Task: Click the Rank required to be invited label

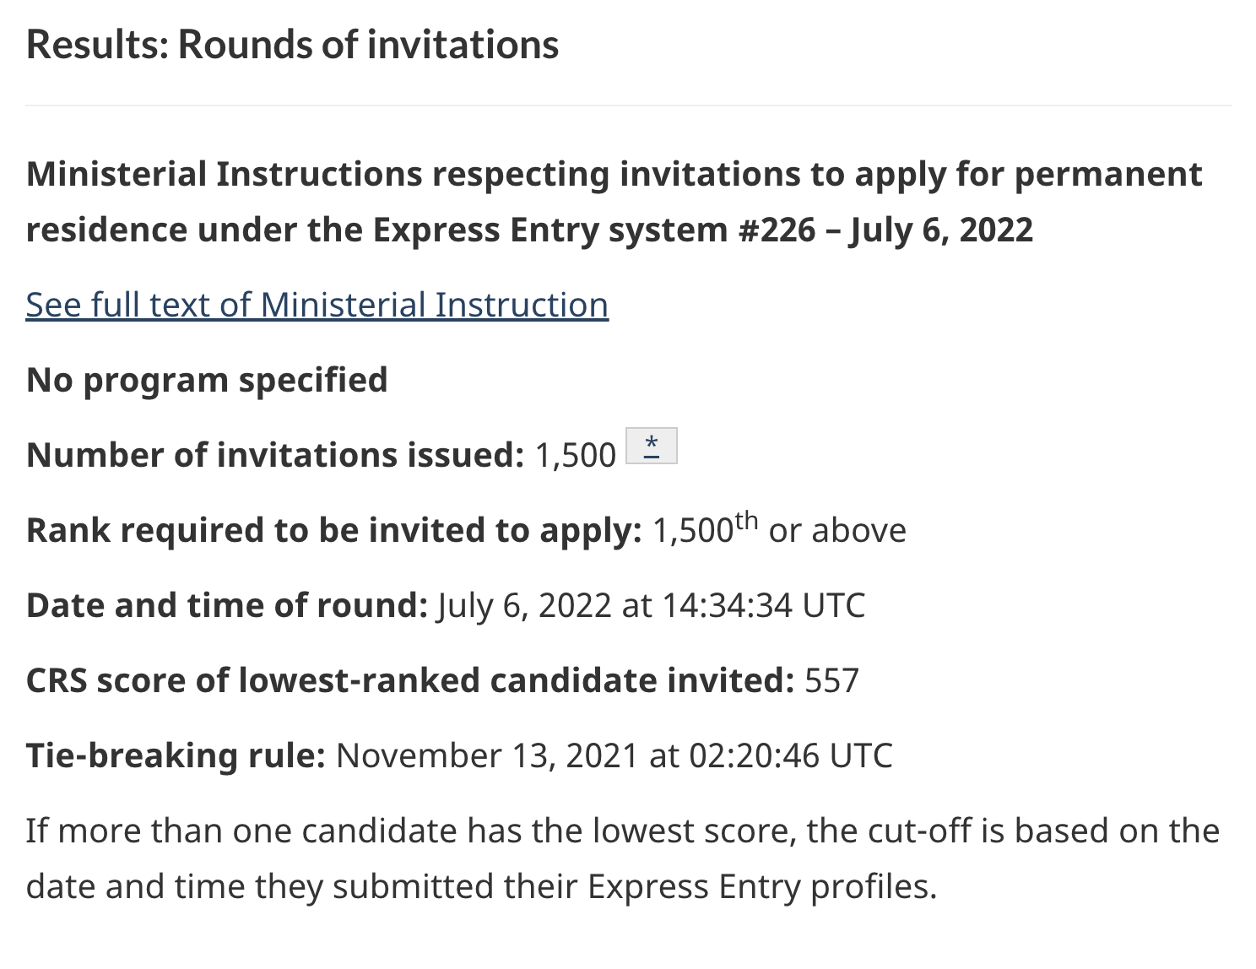Action: point(334,531)
